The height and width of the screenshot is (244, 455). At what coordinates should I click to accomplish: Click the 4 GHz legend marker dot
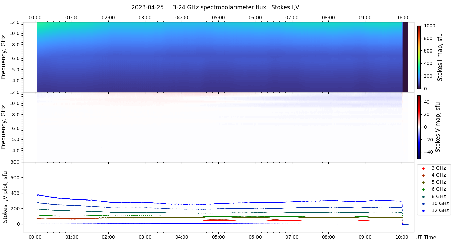point(423,175)
